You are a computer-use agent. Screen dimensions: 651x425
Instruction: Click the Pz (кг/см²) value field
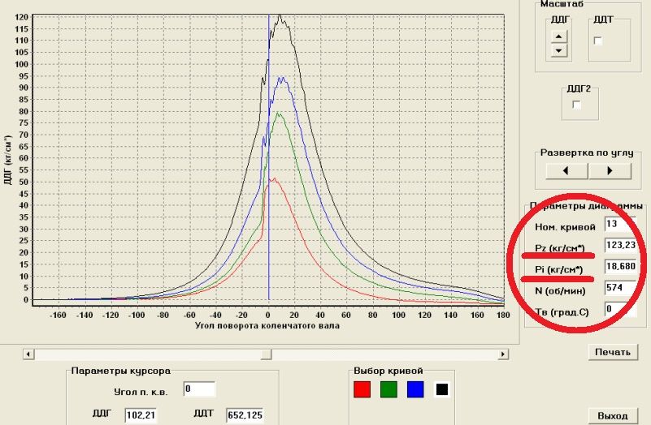pyautogui.click(x=621, y=245)
